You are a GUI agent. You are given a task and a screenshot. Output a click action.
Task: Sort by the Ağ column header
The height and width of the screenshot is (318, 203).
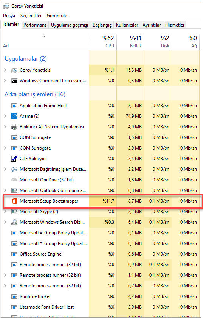tap(186, 42)
